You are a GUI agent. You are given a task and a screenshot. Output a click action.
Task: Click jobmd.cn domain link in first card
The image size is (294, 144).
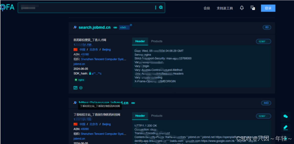click(x=79, y=64)
